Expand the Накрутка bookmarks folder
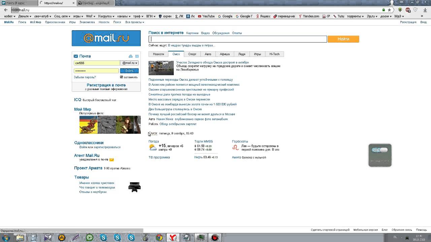 pyautogui.click(x=106, y=16)
